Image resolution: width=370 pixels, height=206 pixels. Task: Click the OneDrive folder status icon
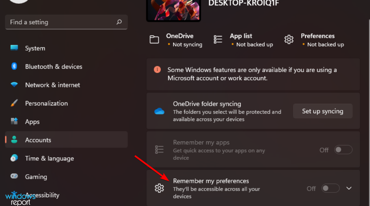click(154, 40)
